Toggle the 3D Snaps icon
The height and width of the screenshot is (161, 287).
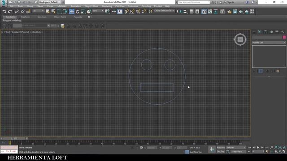point(126,12)
